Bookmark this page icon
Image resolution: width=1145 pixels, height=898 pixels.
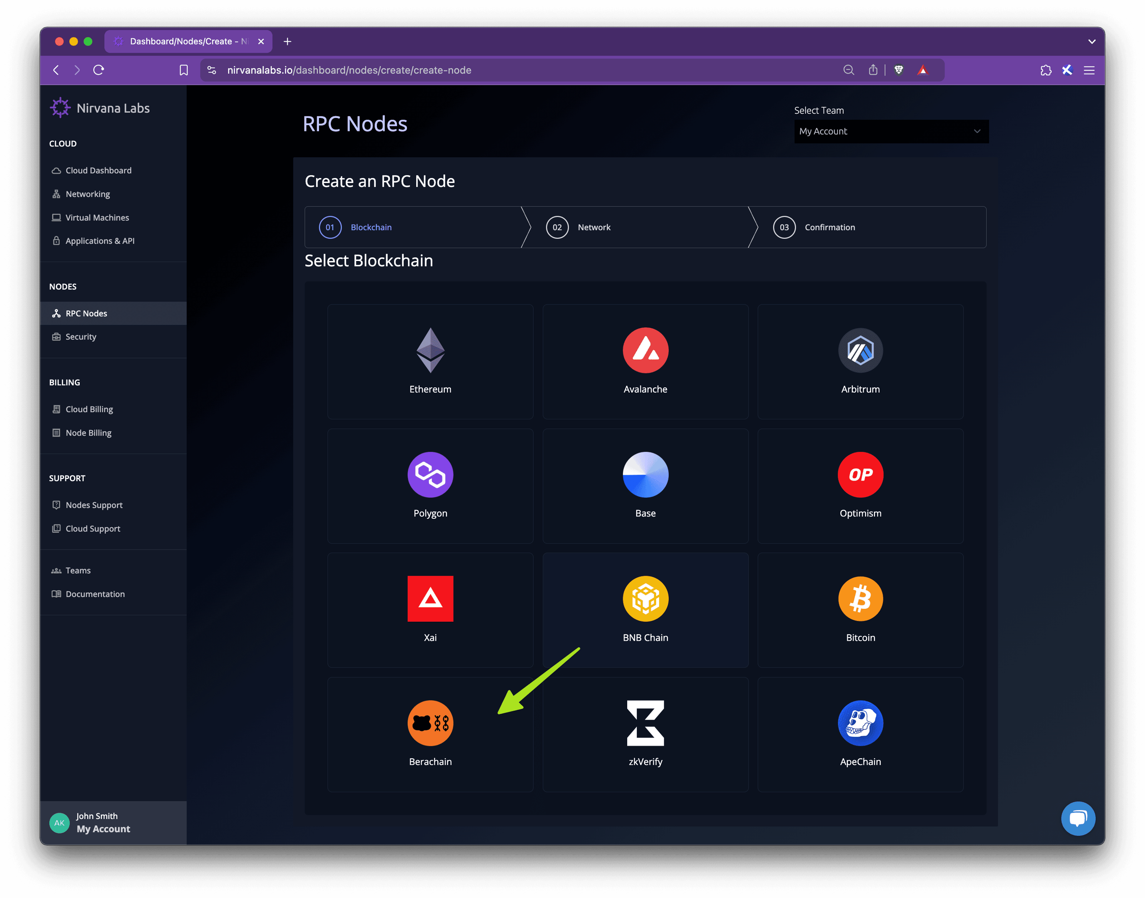(x=184, y=70)
